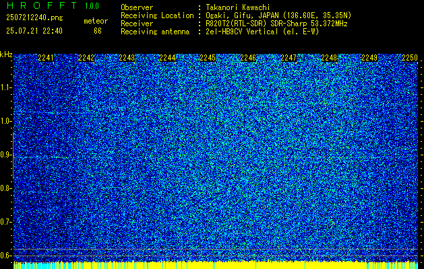Click the 2244 time marker
This screenshot has height=269, width=424.
click(x=167, y=58)
